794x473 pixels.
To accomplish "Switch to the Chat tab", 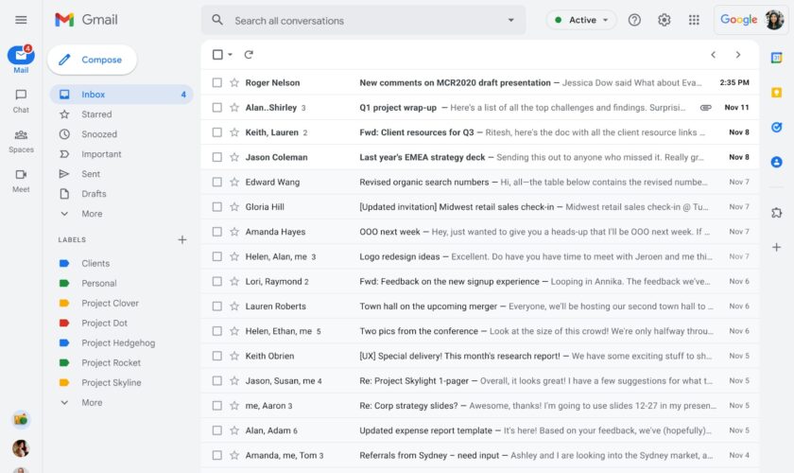I will pos(21,100).
